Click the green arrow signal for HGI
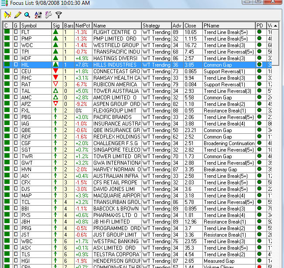The width and height of the screenshot is (284, 268). (55, 261)
